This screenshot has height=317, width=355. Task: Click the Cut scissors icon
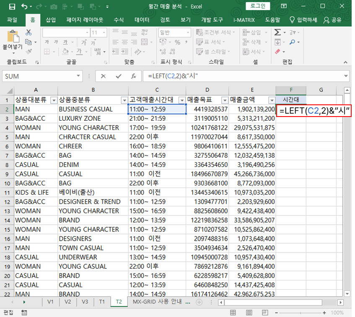(x=29, y=32)
